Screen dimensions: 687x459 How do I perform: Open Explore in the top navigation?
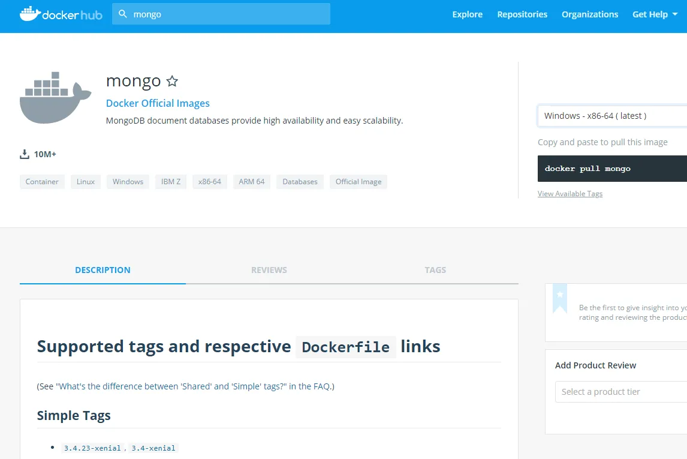point(467,14)
